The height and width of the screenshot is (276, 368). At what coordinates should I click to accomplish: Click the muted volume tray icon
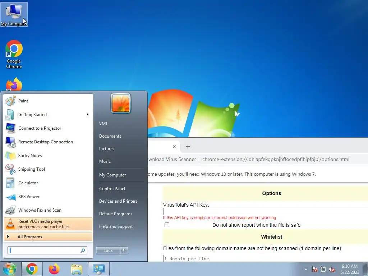pos(332,269)
